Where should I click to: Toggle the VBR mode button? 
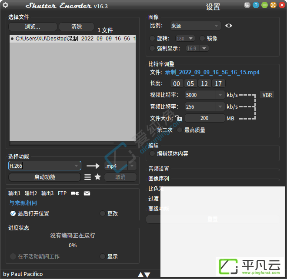(x=267, y=95)
